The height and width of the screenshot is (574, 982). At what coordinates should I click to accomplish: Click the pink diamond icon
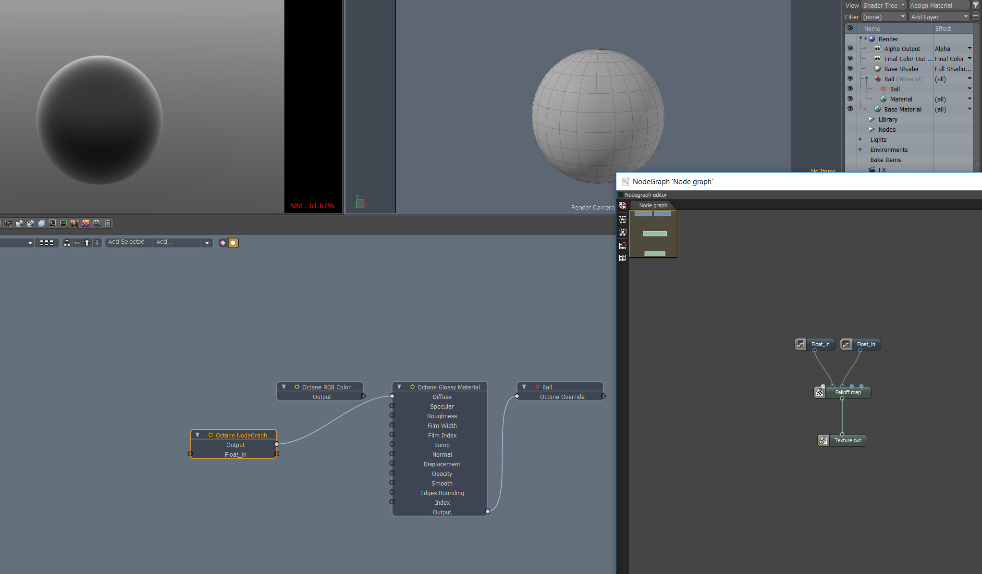coord(223,243)
